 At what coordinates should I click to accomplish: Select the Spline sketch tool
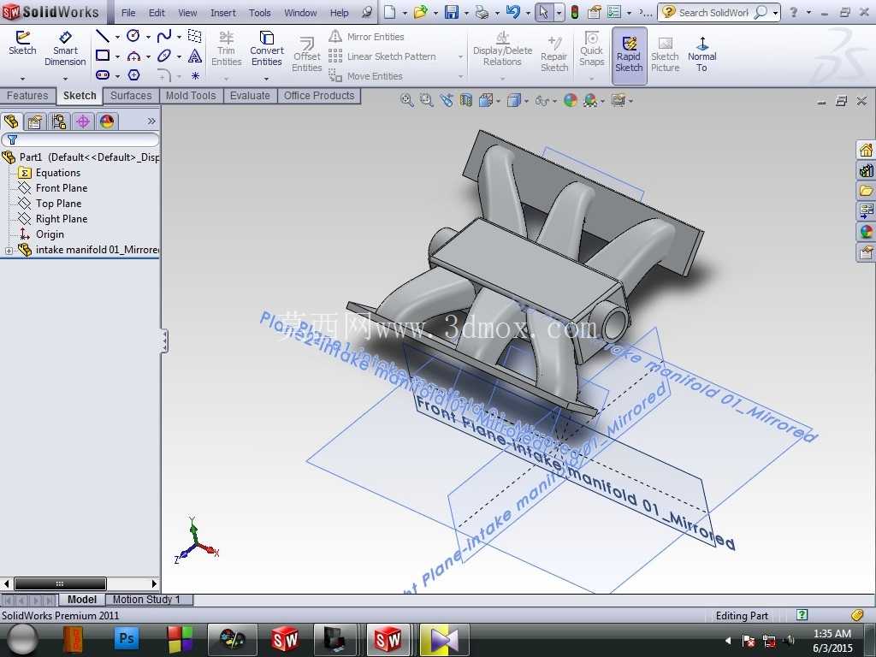click(163, 36)
